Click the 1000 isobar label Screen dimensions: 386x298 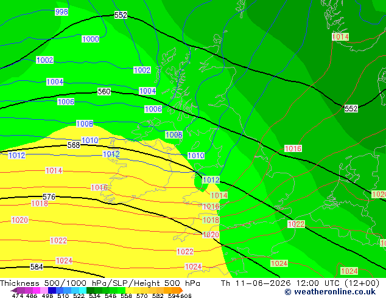click(91, 39)
